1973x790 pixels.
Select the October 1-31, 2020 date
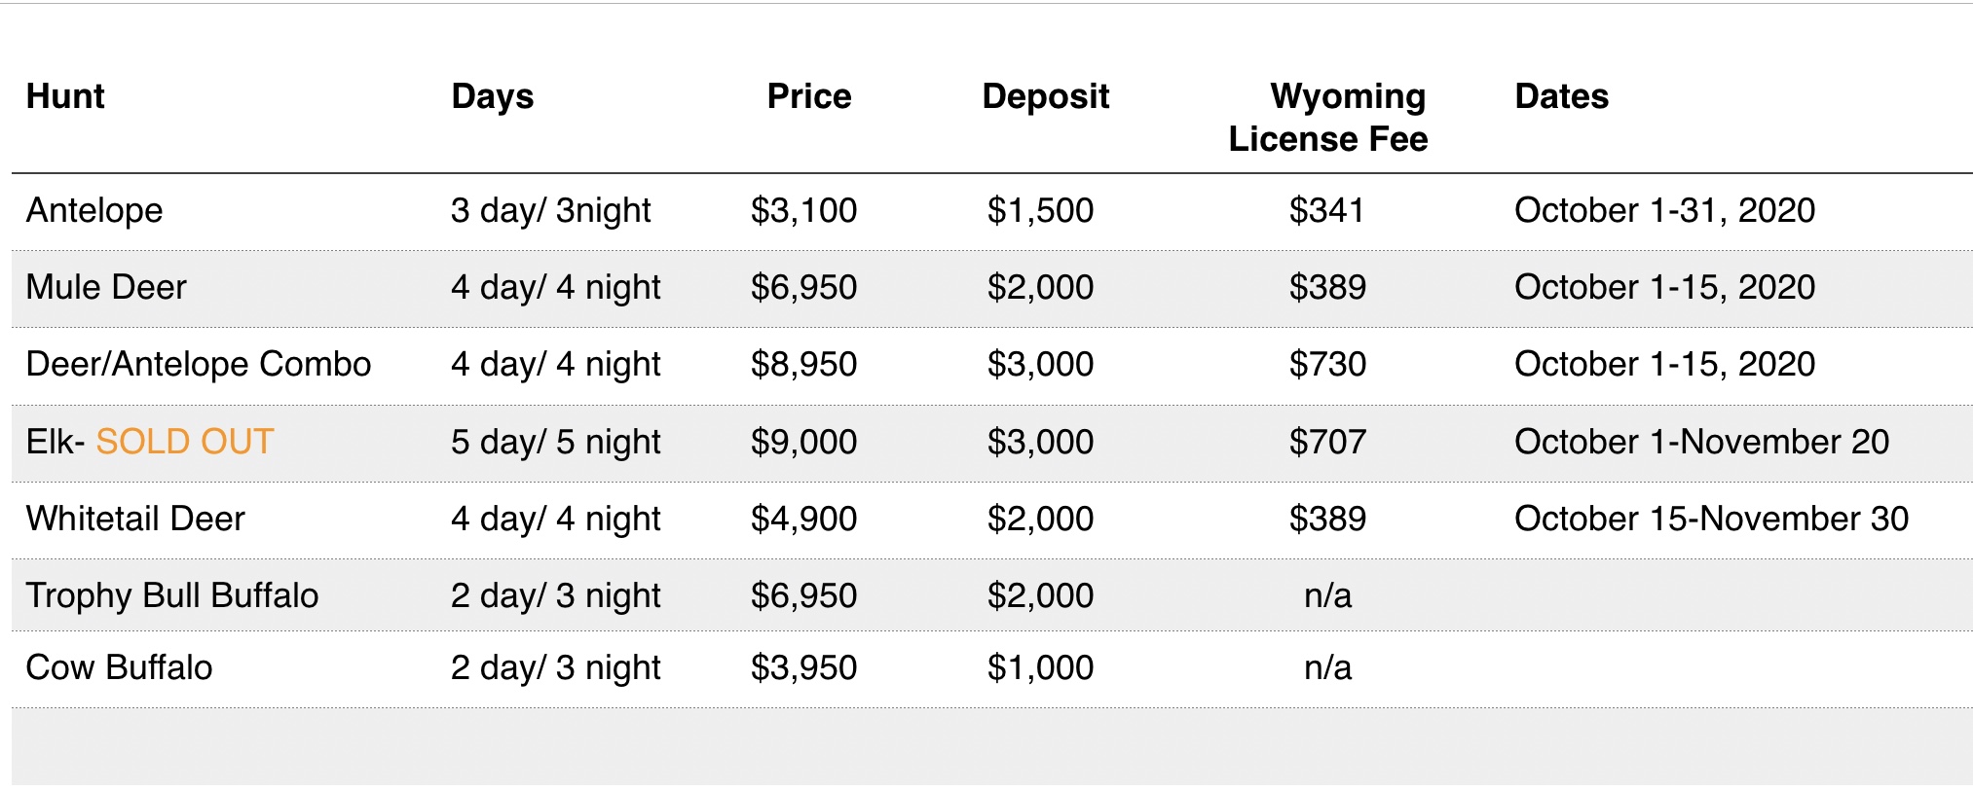tap(1664, 211)
